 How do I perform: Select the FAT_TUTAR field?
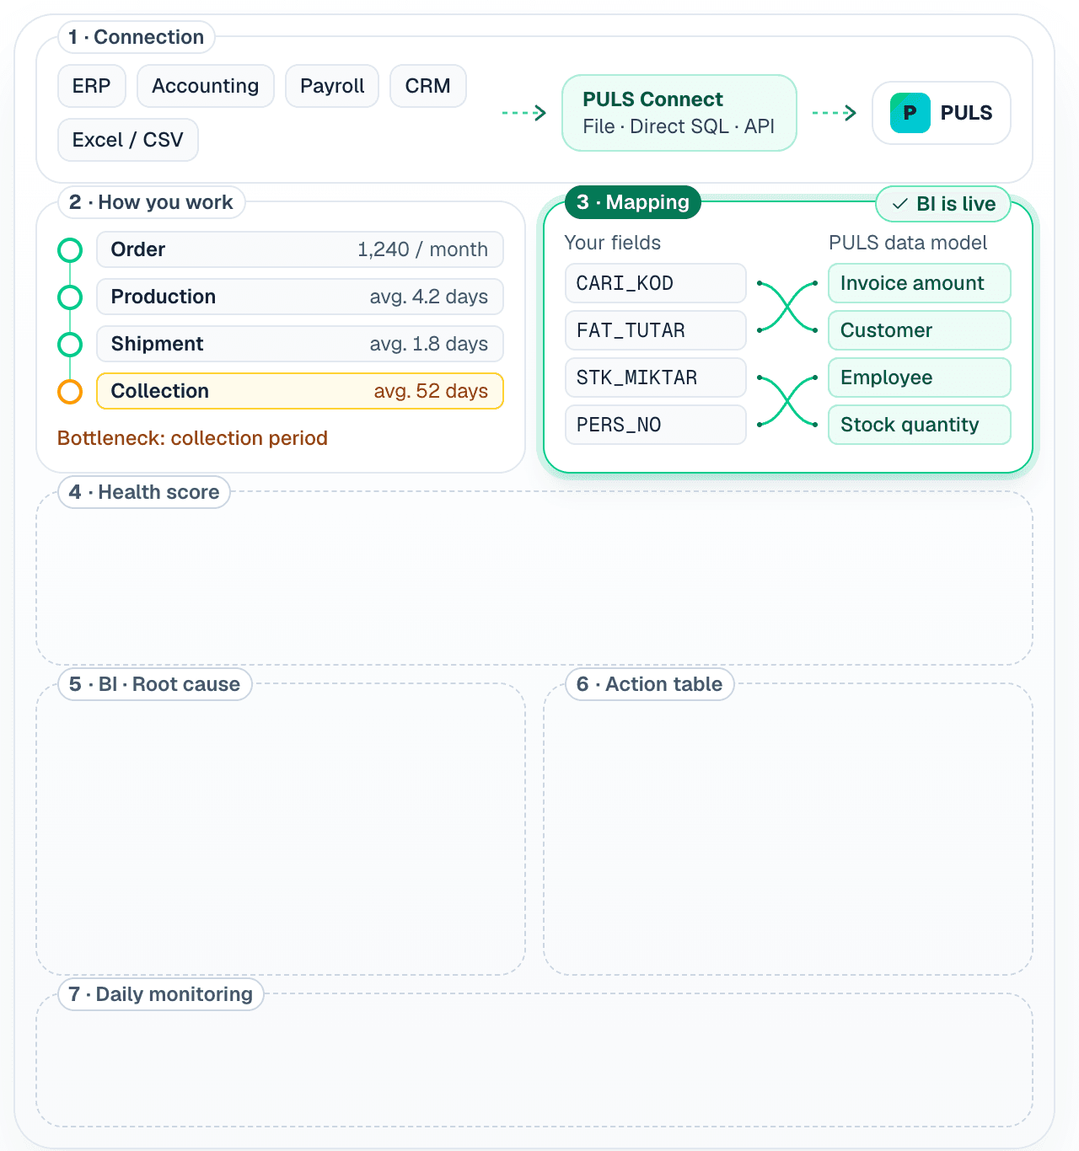(656, 330)
